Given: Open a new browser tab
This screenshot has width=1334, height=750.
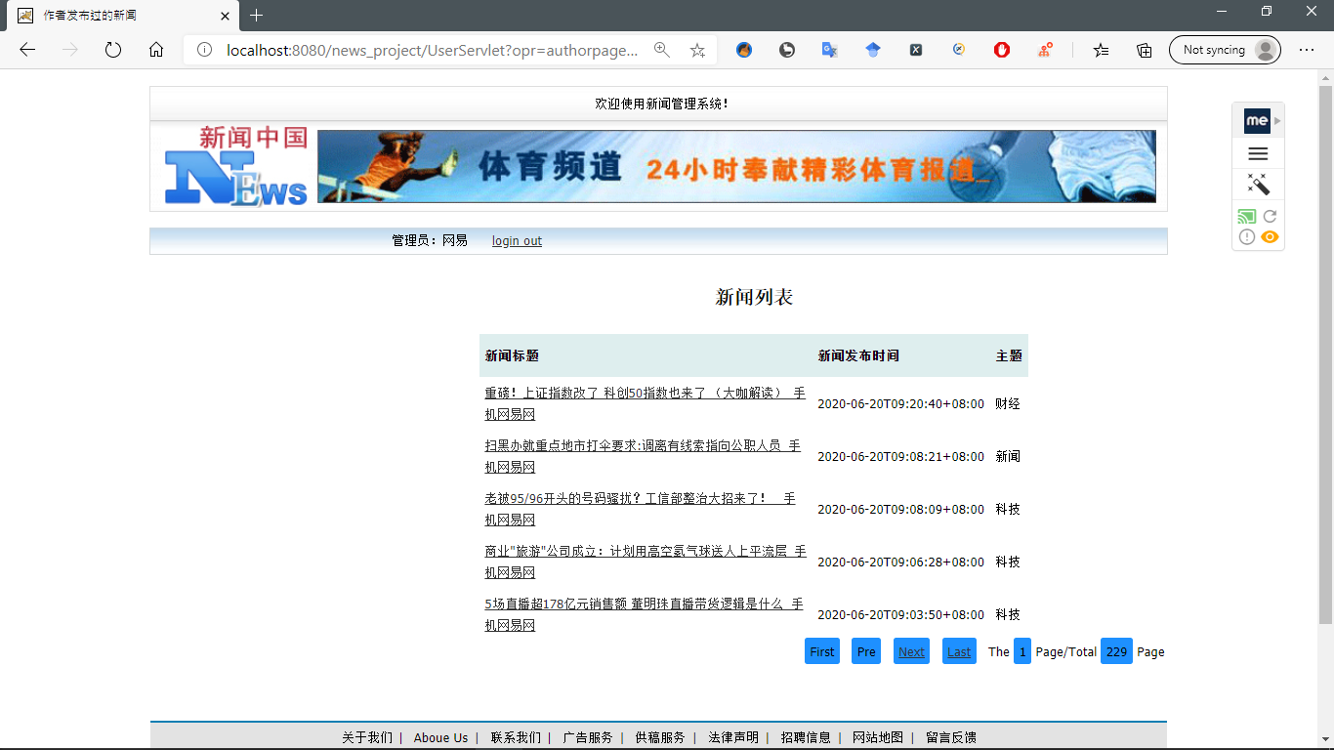Looking at the screenshot, I should point(256,16).
